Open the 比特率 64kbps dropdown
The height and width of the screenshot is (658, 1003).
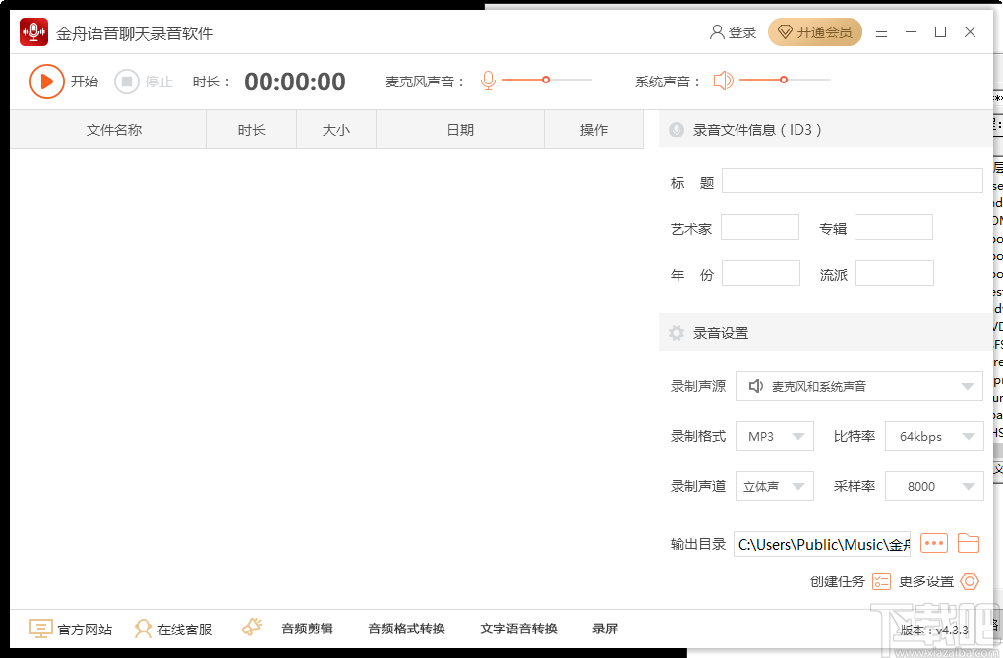pos(934,435)
